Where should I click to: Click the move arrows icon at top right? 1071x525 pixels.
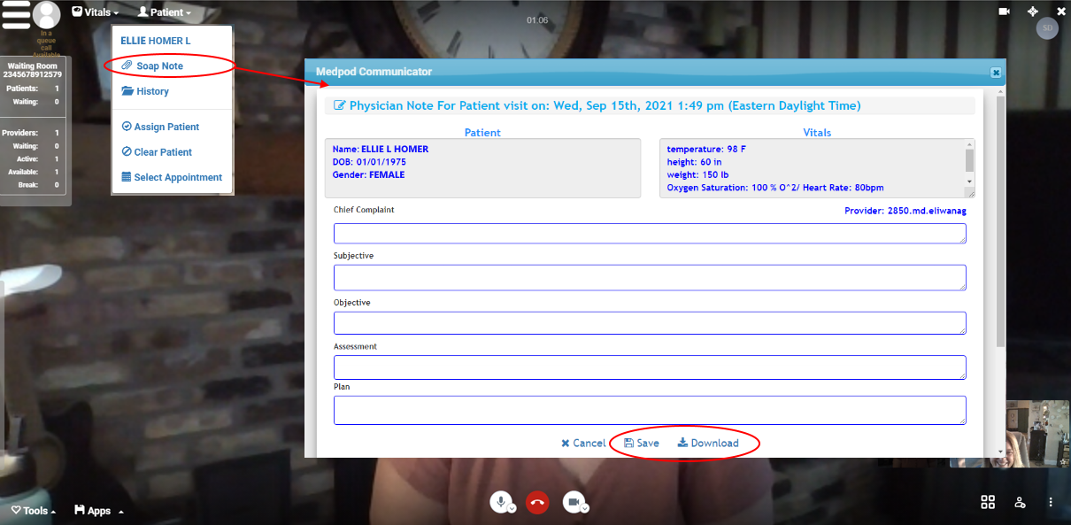coord(1032,12)
